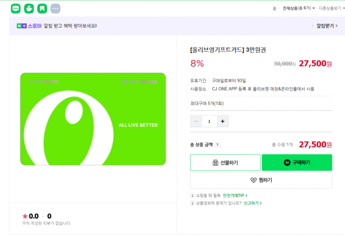Click the question mark help icon beside 총 상품 금액
Image resolution: width=345 pixels, height=238 pixels.
(x=217, y=145)
